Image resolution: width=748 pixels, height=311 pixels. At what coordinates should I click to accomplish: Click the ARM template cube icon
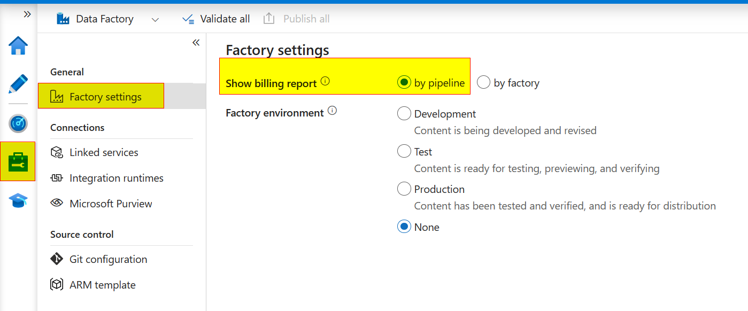57,285
